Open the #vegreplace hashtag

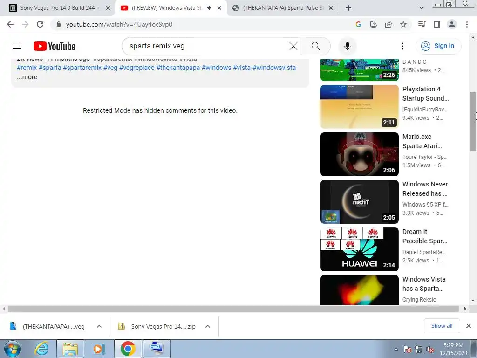click(x=137, y=68)
